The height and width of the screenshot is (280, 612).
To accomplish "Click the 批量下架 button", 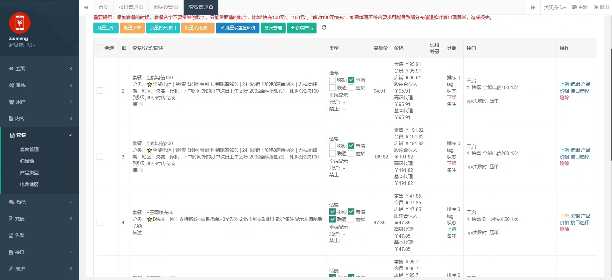I will tap(132, 28).
